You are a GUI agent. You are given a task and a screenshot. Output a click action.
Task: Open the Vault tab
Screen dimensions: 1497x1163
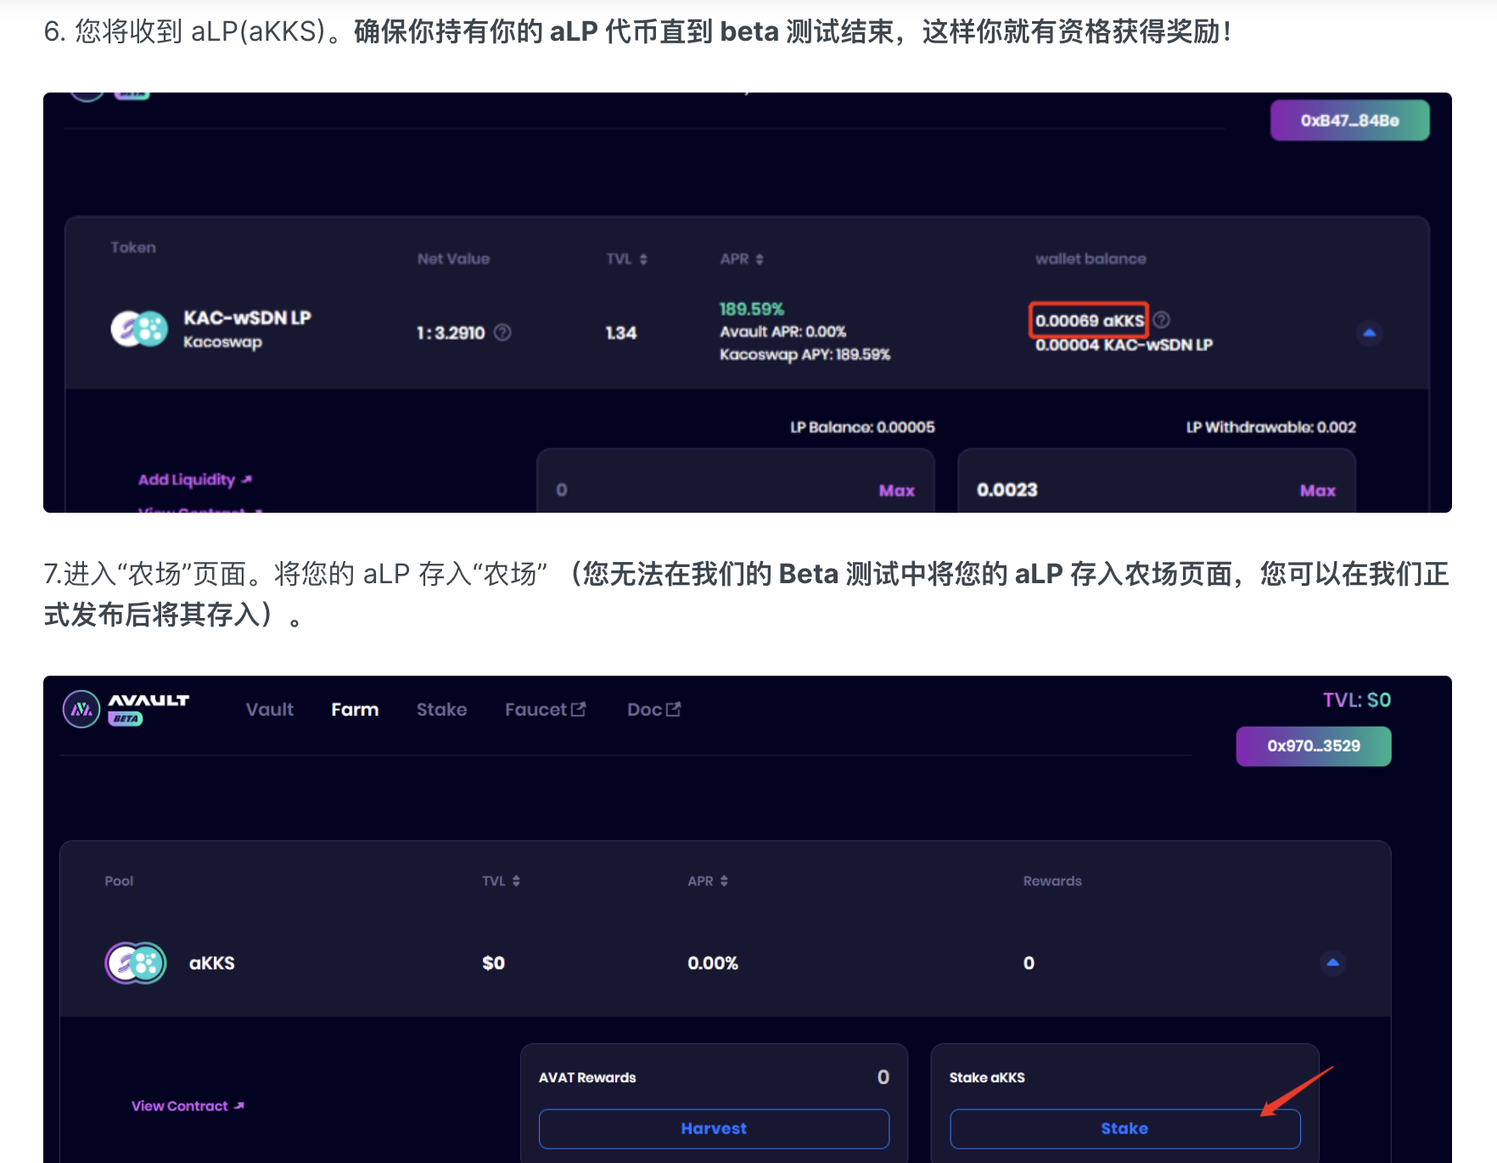(270, 710)
